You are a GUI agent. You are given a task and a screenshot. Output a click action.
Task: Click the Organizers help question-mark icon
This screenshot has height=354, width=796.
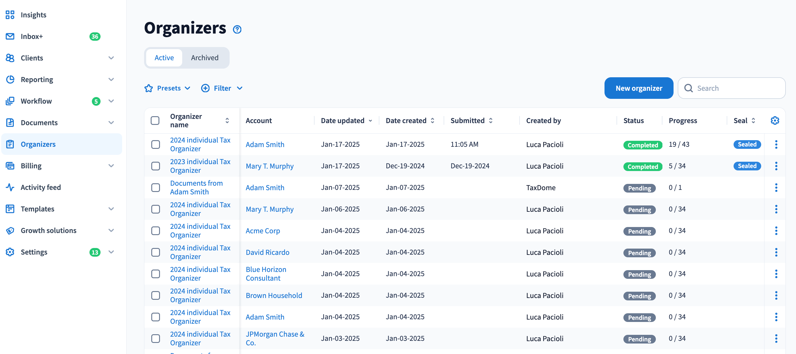237,29
